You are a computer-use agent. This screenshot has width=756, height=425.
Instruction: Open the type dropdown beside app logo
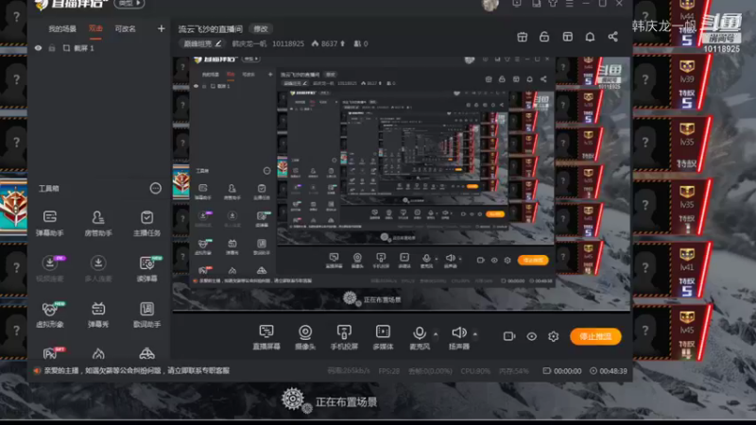(129, 4)
